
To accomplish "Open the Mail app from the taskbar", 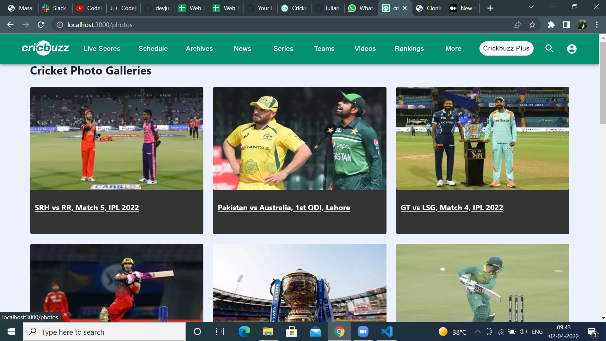I will pyautogui.click(x=315, y=332).
